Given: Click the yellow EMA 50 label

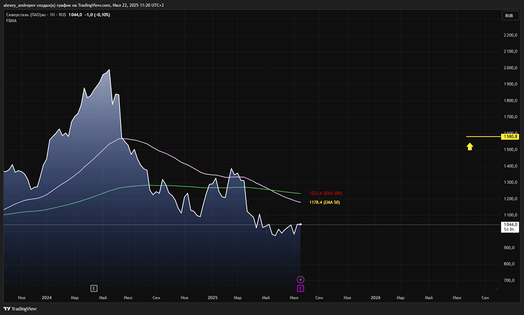Looking at the screenshot, I should [324, 202].
